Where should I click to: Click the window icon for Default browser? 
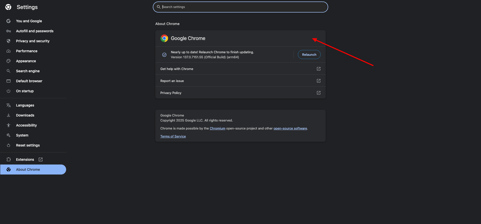(x=9, y=81)
